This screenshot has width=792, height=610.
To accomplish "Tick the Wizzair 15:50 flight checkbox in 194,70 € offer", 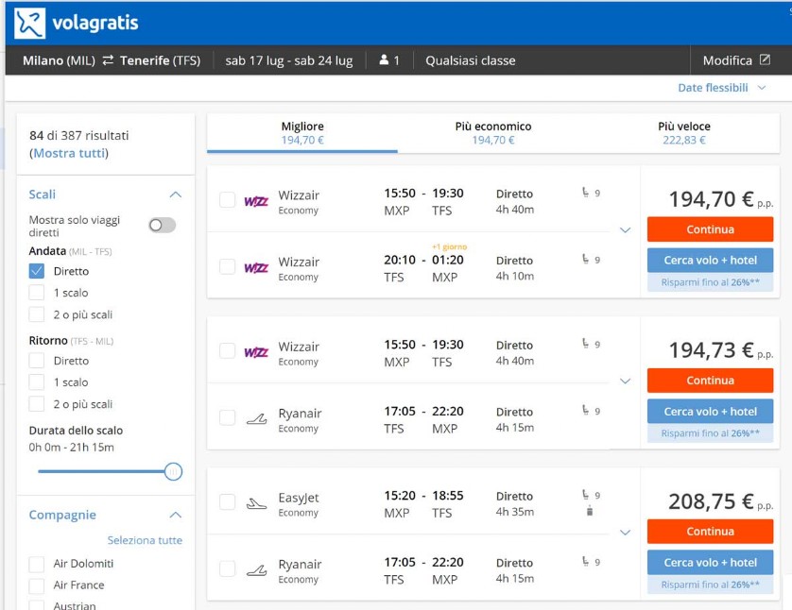I will [x=227, y=200].
